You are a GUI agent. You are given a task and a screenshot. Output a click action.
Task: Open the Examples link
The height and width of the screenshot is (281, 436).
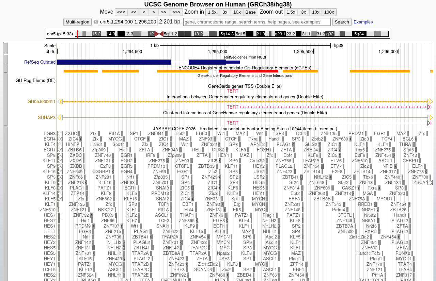coord(363,22)
